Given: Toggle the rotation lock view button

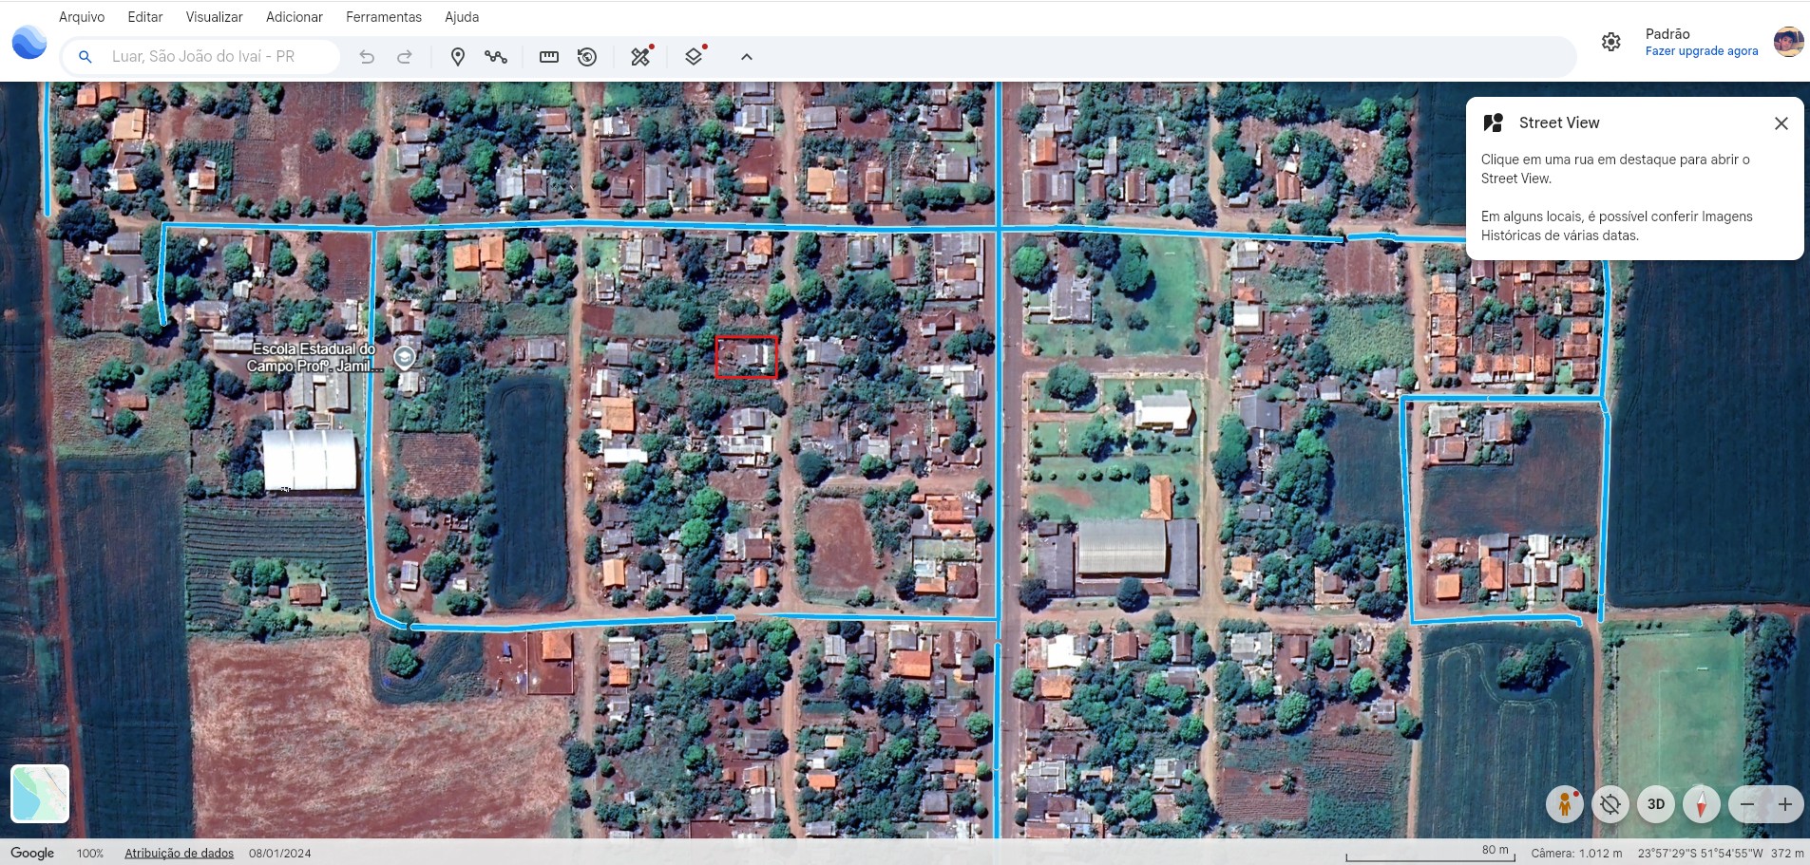Looking at the screenshot, I should coord(1610,804).
